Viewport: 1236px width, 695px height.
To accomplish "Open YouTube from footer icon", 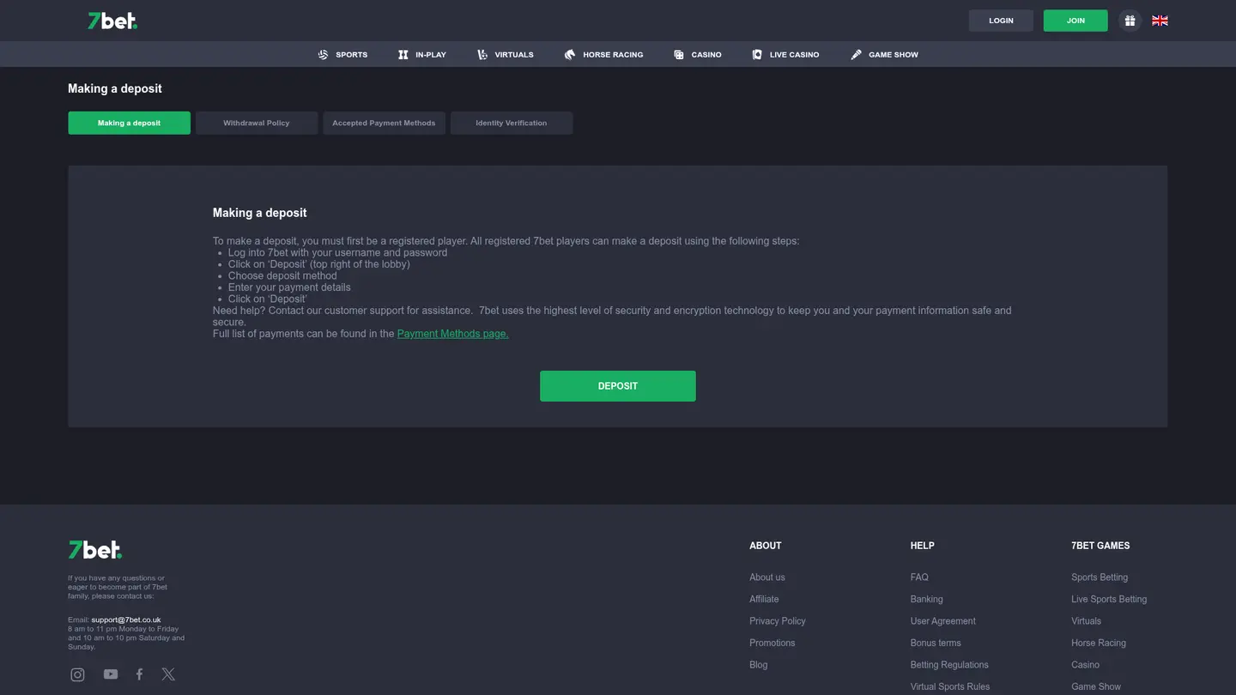I will click(111, 674).
